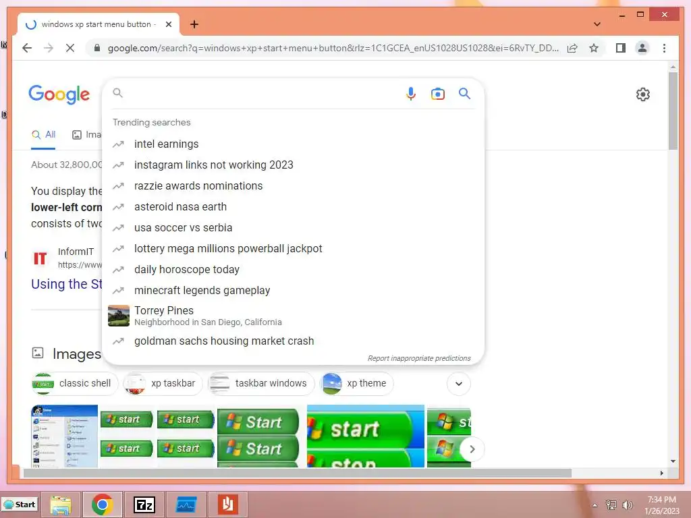Choose suggestion lottery mega millions powerball jackpot
Viewport: 691px width, 518px height.
click(293, 248)
